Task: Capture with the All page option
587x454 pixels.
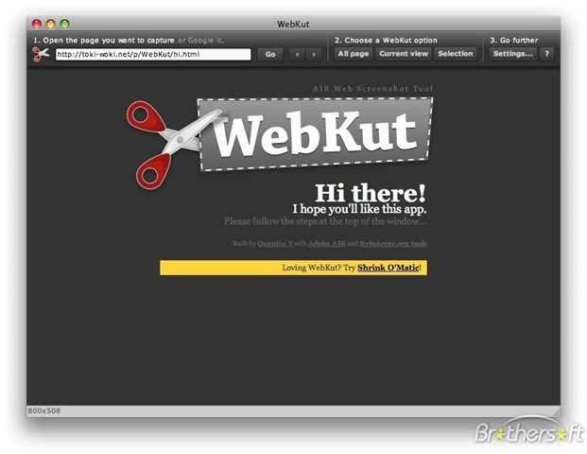Action: click(x=354, y=54)
